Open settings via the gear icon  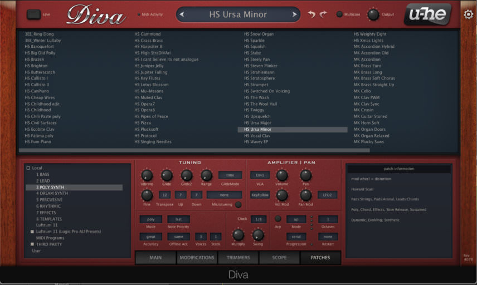click(x=469, y=14)
